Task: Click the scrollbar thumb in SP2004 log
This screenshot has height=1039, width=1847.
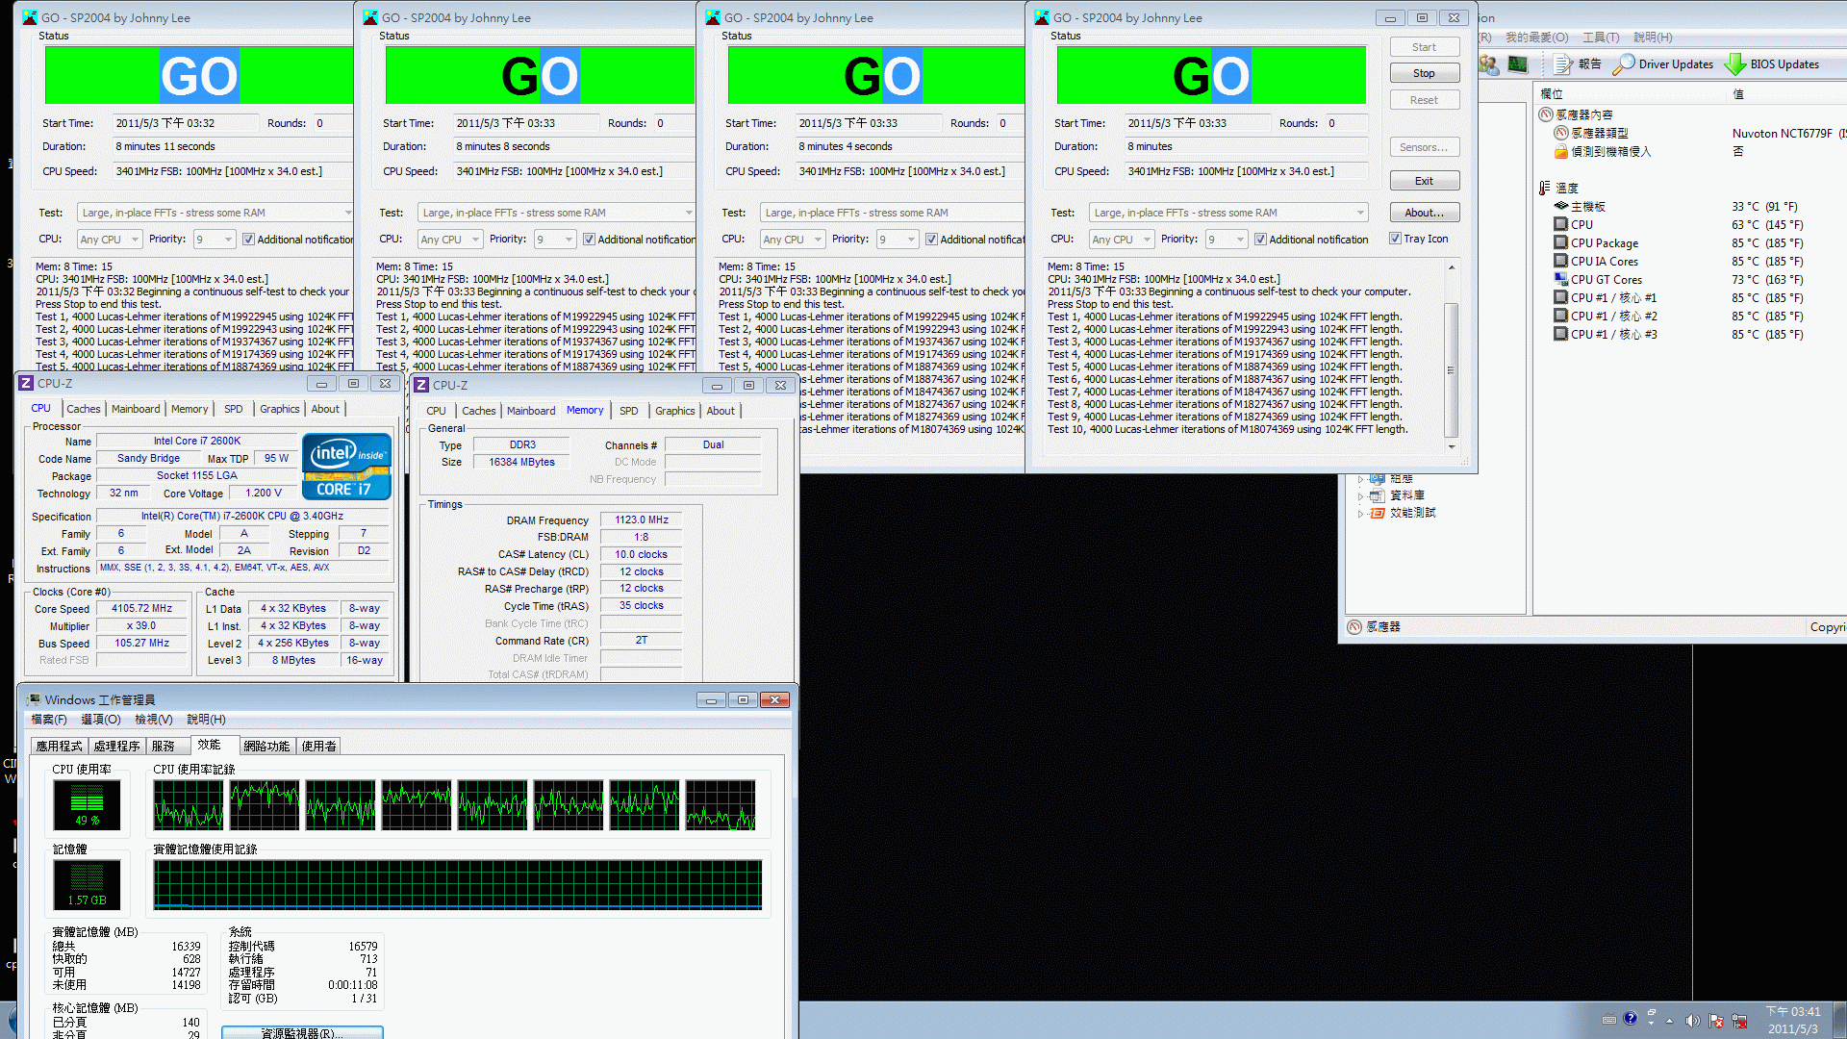Action: click(x=1451, y=369)
